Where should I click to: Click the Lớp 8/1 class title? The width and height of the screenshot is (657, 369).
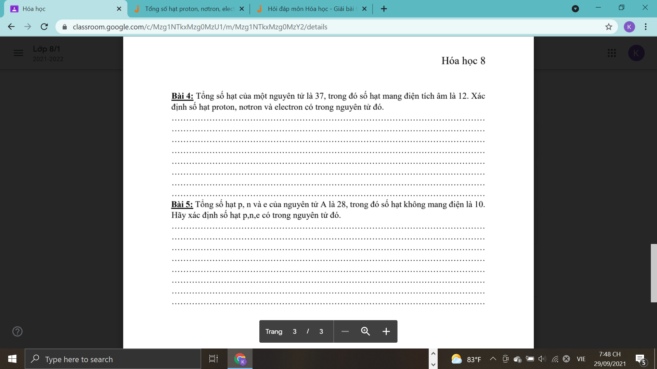click(47, 49)
